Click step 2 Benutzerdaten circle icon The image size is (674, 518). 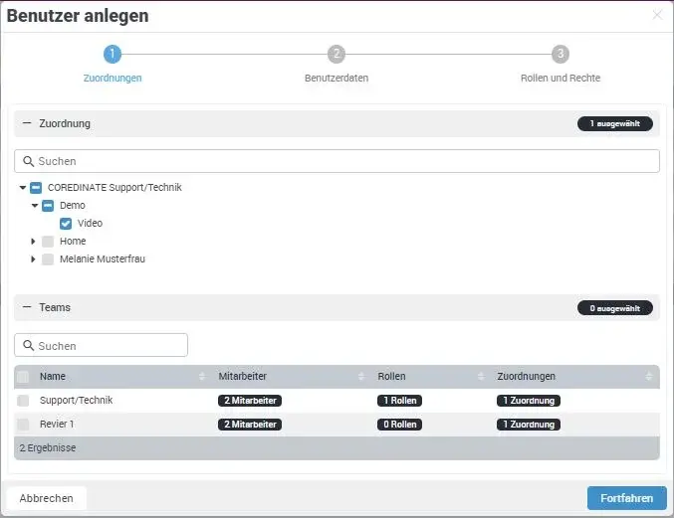(x=337, y=54)
